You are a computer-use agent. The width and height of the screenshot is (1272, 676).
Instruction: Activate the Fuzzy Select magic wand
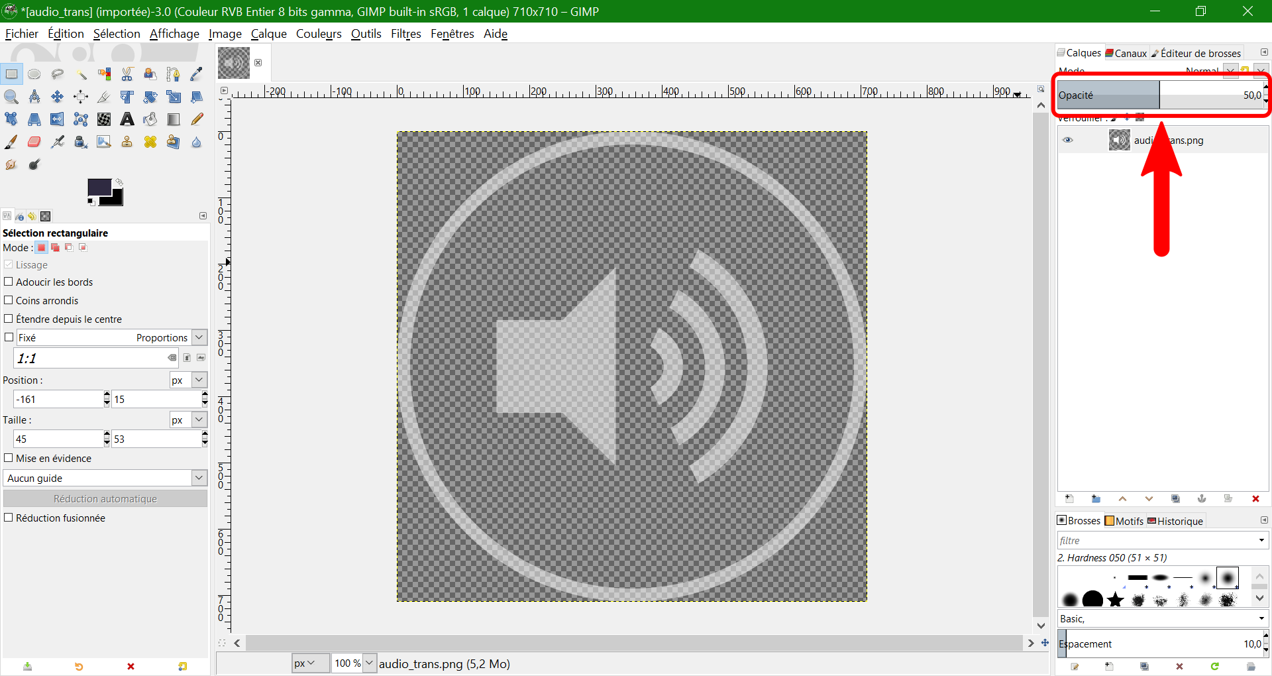(81, 74)
